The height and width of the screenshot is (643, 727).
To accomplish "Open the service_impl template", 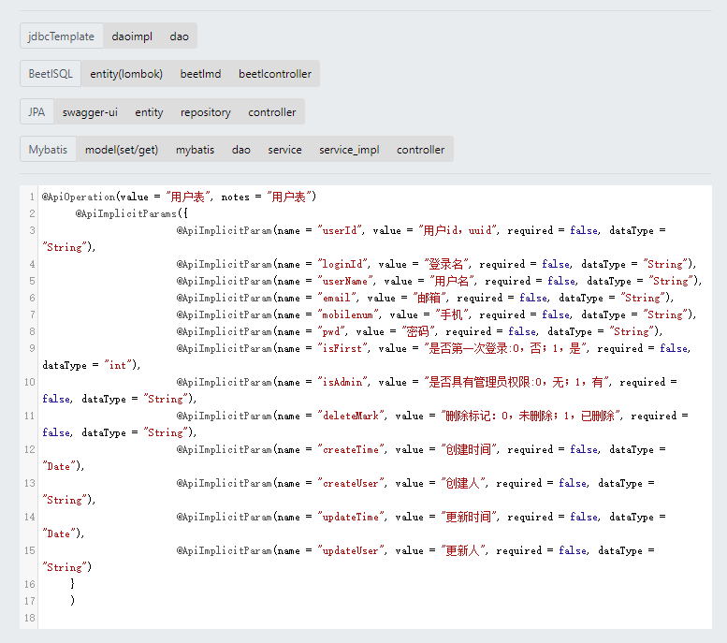I will click(349, 150).
